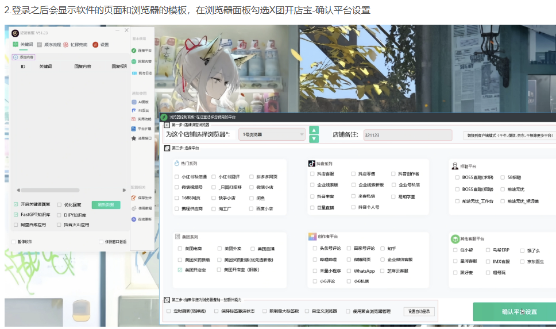This screenshot has width=556, height=329.
Task: Click the 在线更新 sidebar icon
Action: tap(134, 219)
